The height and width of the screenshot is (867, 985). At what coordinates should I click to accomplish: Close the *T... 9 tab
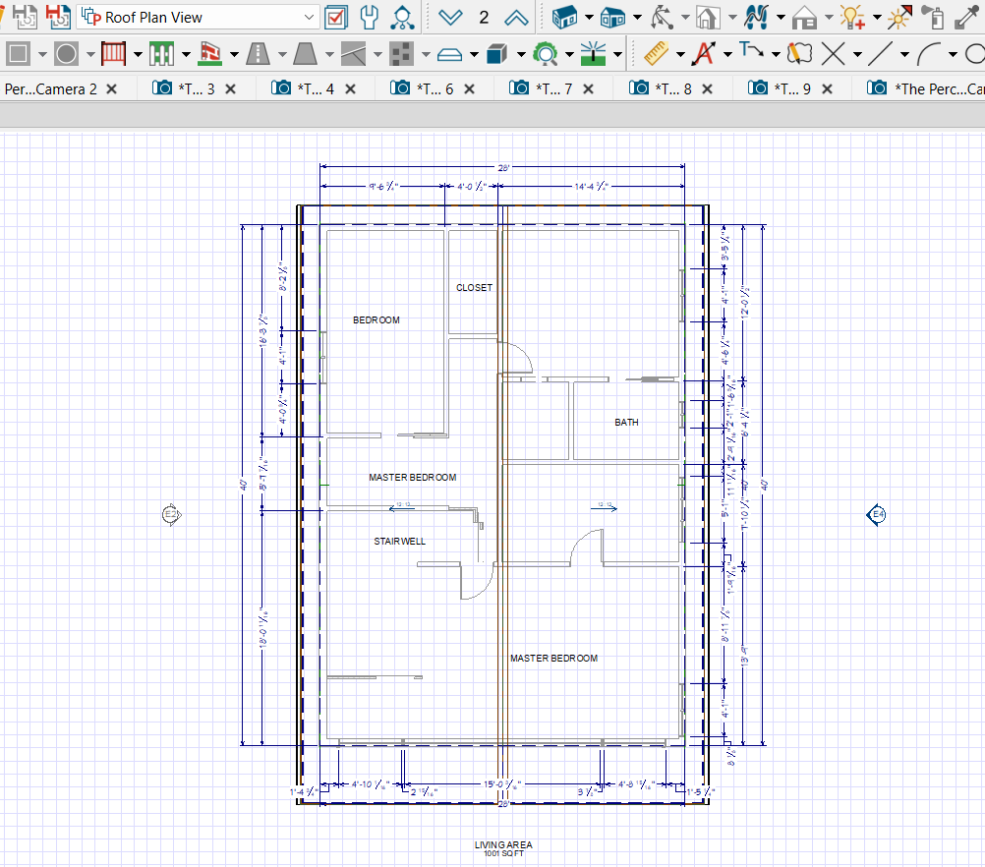(x=827, y=88)
